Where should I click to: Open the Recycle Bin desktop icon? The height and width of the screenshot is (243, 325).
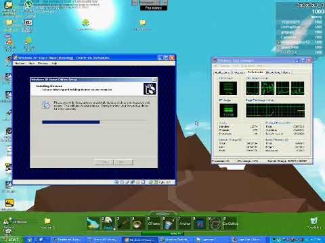pos(313,223)
